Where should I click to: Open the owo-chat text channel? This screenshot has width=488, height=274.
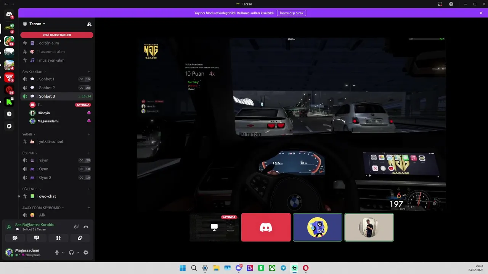coord(57,196)
